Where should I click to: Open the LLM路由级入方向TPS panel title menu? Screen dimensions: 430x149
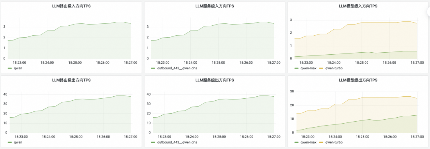[x=71, y=6]
